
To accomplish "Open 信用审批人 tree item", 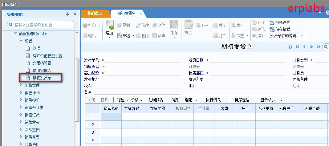I will tap(42, 71).
